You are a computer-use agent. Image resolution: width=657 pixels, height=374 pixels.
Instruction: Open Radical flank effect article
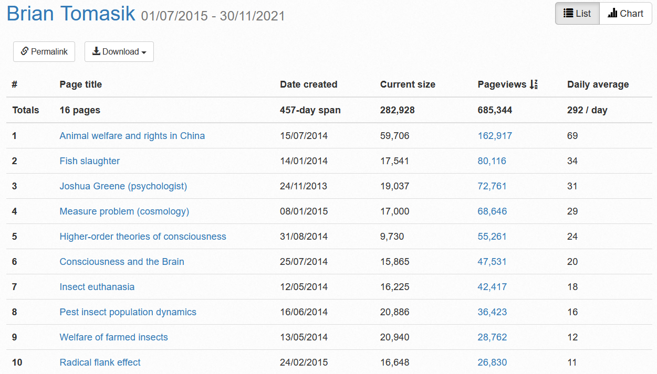click(x=100, y=362)
